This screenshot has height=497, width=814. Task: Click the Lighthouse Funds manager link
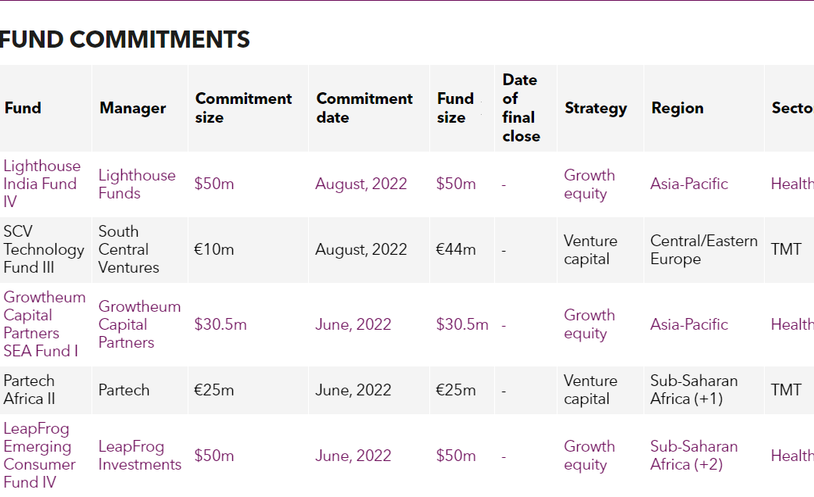point(137,184)
